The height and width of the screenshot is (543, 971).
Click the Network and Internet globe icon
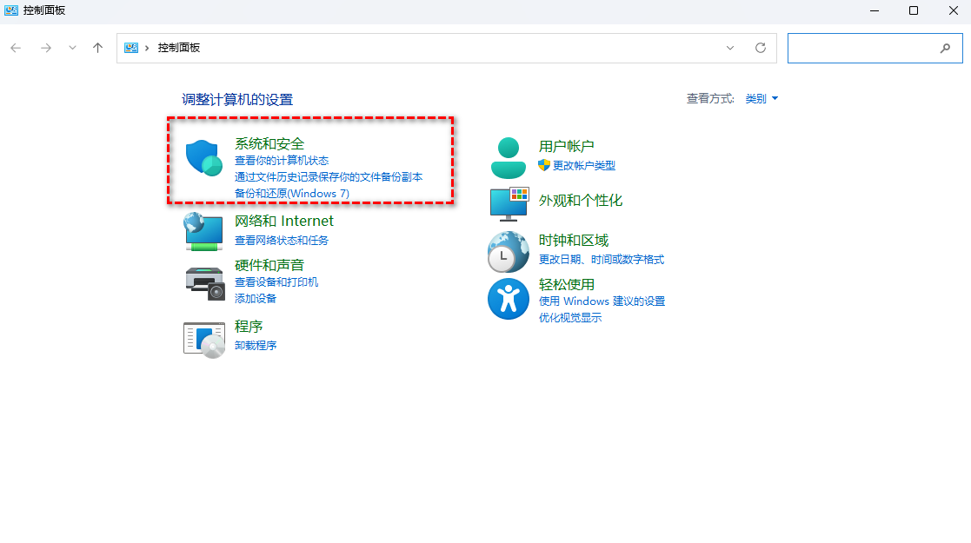(x=204, y=231)
